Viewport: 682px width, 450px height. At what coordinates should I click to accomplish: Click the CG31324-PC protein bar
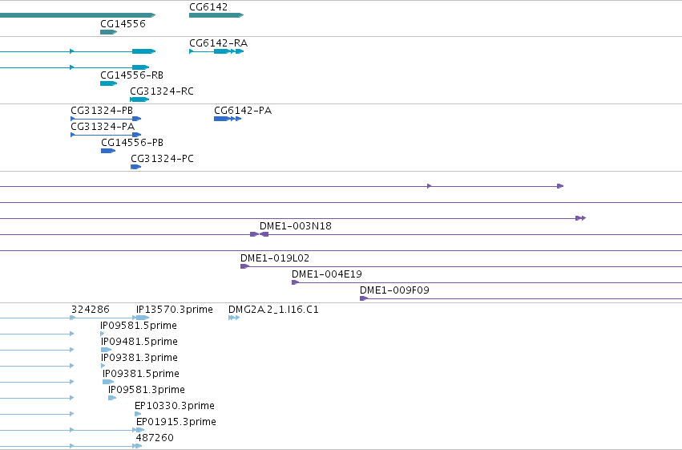point(135,167)
